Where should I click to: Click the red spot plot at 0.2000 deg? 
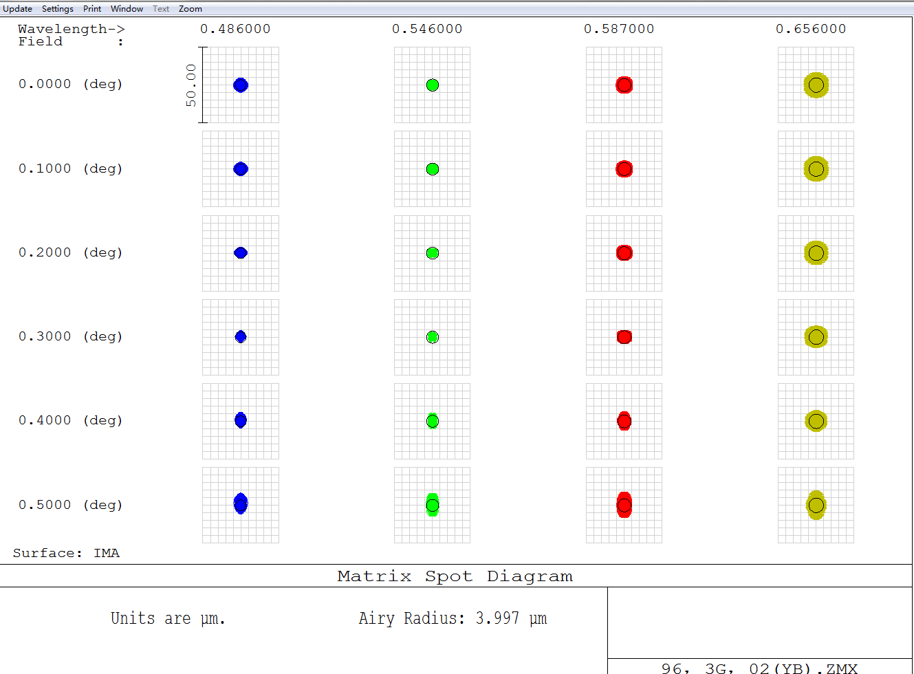624,253
